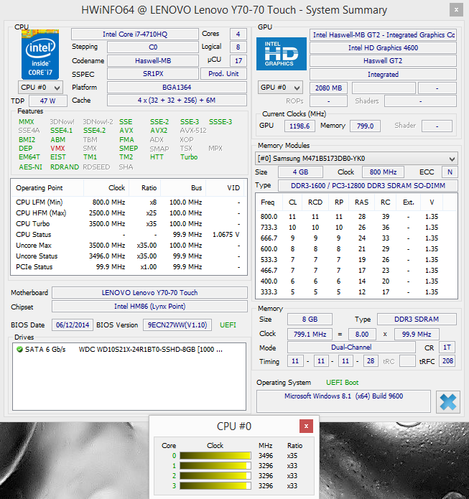The image size is (469, 499).
Task: Click the 333.3 memory timing row
Action: pos(356,292)
